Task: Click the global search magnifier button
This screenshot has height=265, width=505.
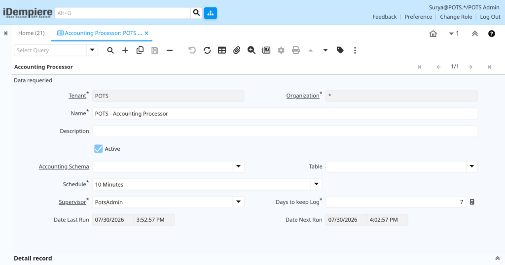Action: (x=196, y=13)
